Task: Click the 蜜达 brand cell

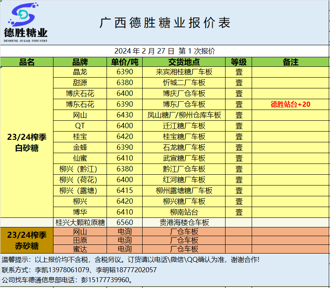Action: coord(80,249)
